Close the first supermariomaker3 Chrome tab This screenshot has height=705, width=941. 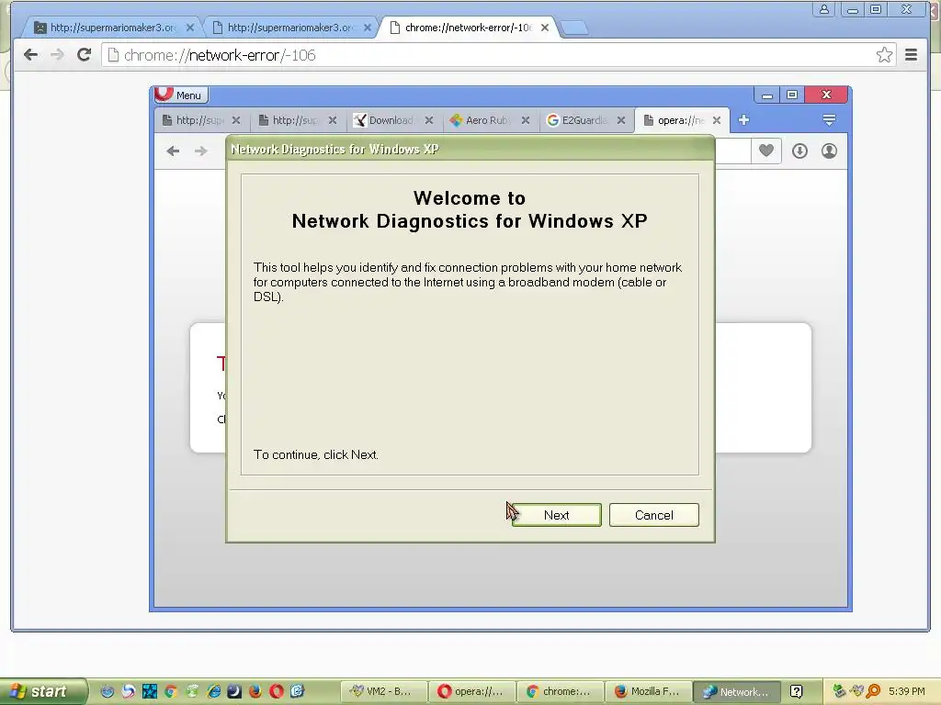pyautogui.click(x=189, y=28)
